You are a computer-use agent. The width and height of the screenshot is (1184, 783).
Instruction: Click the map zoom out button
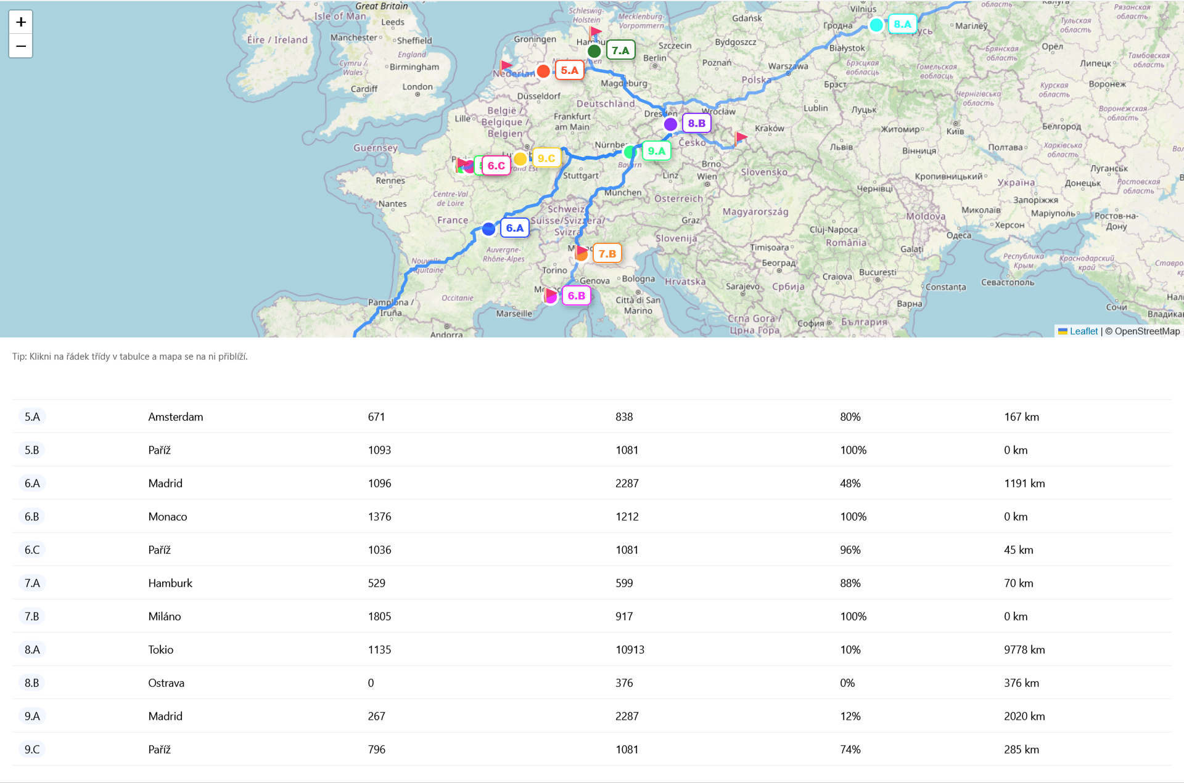(x=21, y=46)
